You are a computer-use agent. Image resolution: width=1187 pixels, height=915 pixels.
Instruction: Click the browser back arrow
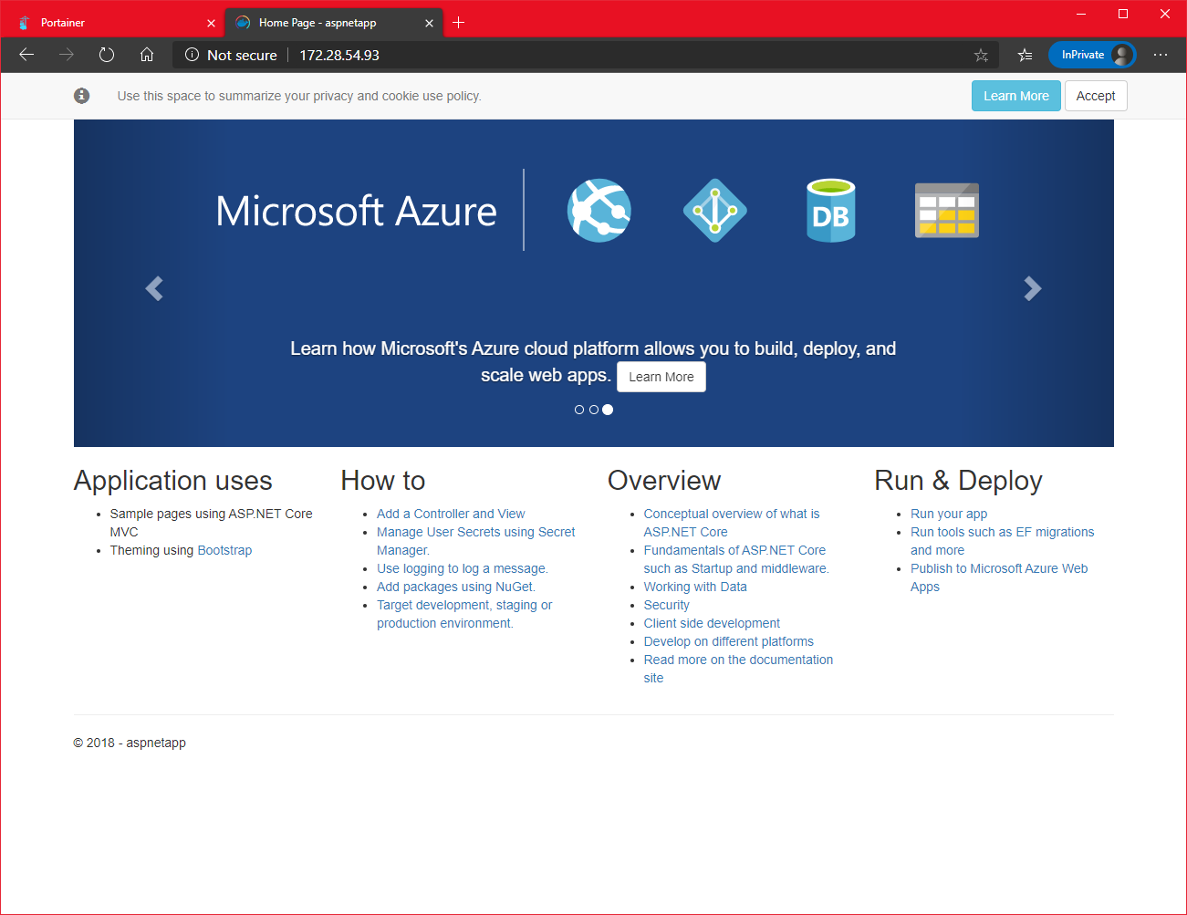(x=26, y=55)
